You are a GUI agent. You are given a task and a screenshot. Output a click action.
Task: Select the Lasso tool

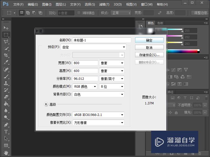(6, 41)
